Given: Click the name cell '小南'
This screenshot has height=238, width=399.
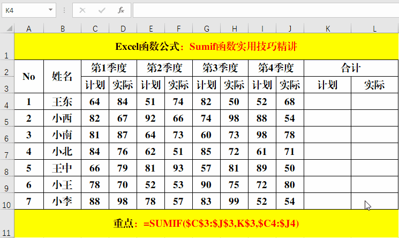Looking at the screenshot, I should (x=63, y=135).
